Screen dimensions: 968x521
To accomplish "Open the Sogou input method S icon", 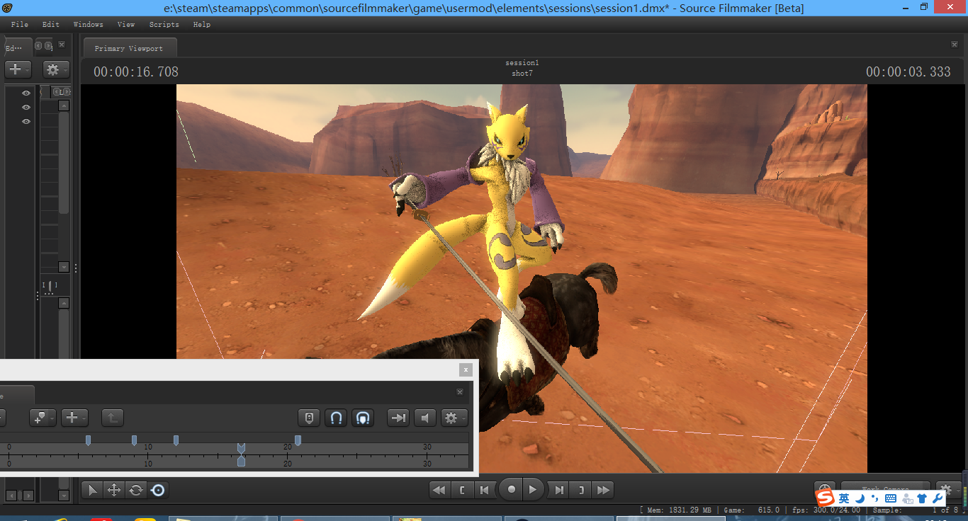I will [x=825, y=498].
